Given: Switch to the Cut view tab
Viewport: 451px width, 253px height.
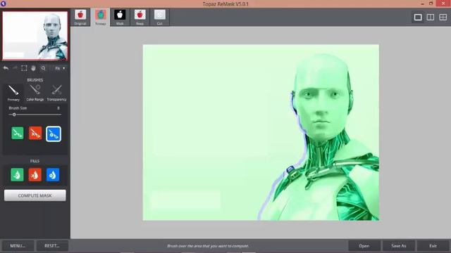Looking at the screenshot, I should tap(160, 17).
